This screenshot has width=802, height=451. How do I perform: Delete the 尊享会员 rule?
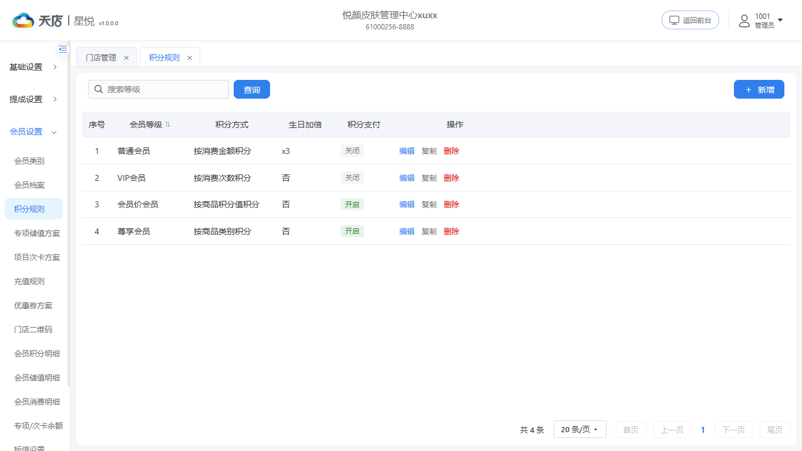tap(451, 231)
